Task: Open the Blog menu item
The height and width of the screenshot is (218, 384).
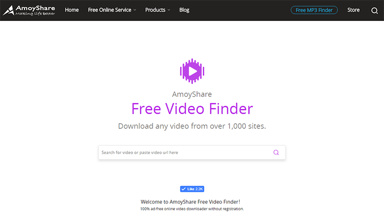Action: tap(184, 10)
